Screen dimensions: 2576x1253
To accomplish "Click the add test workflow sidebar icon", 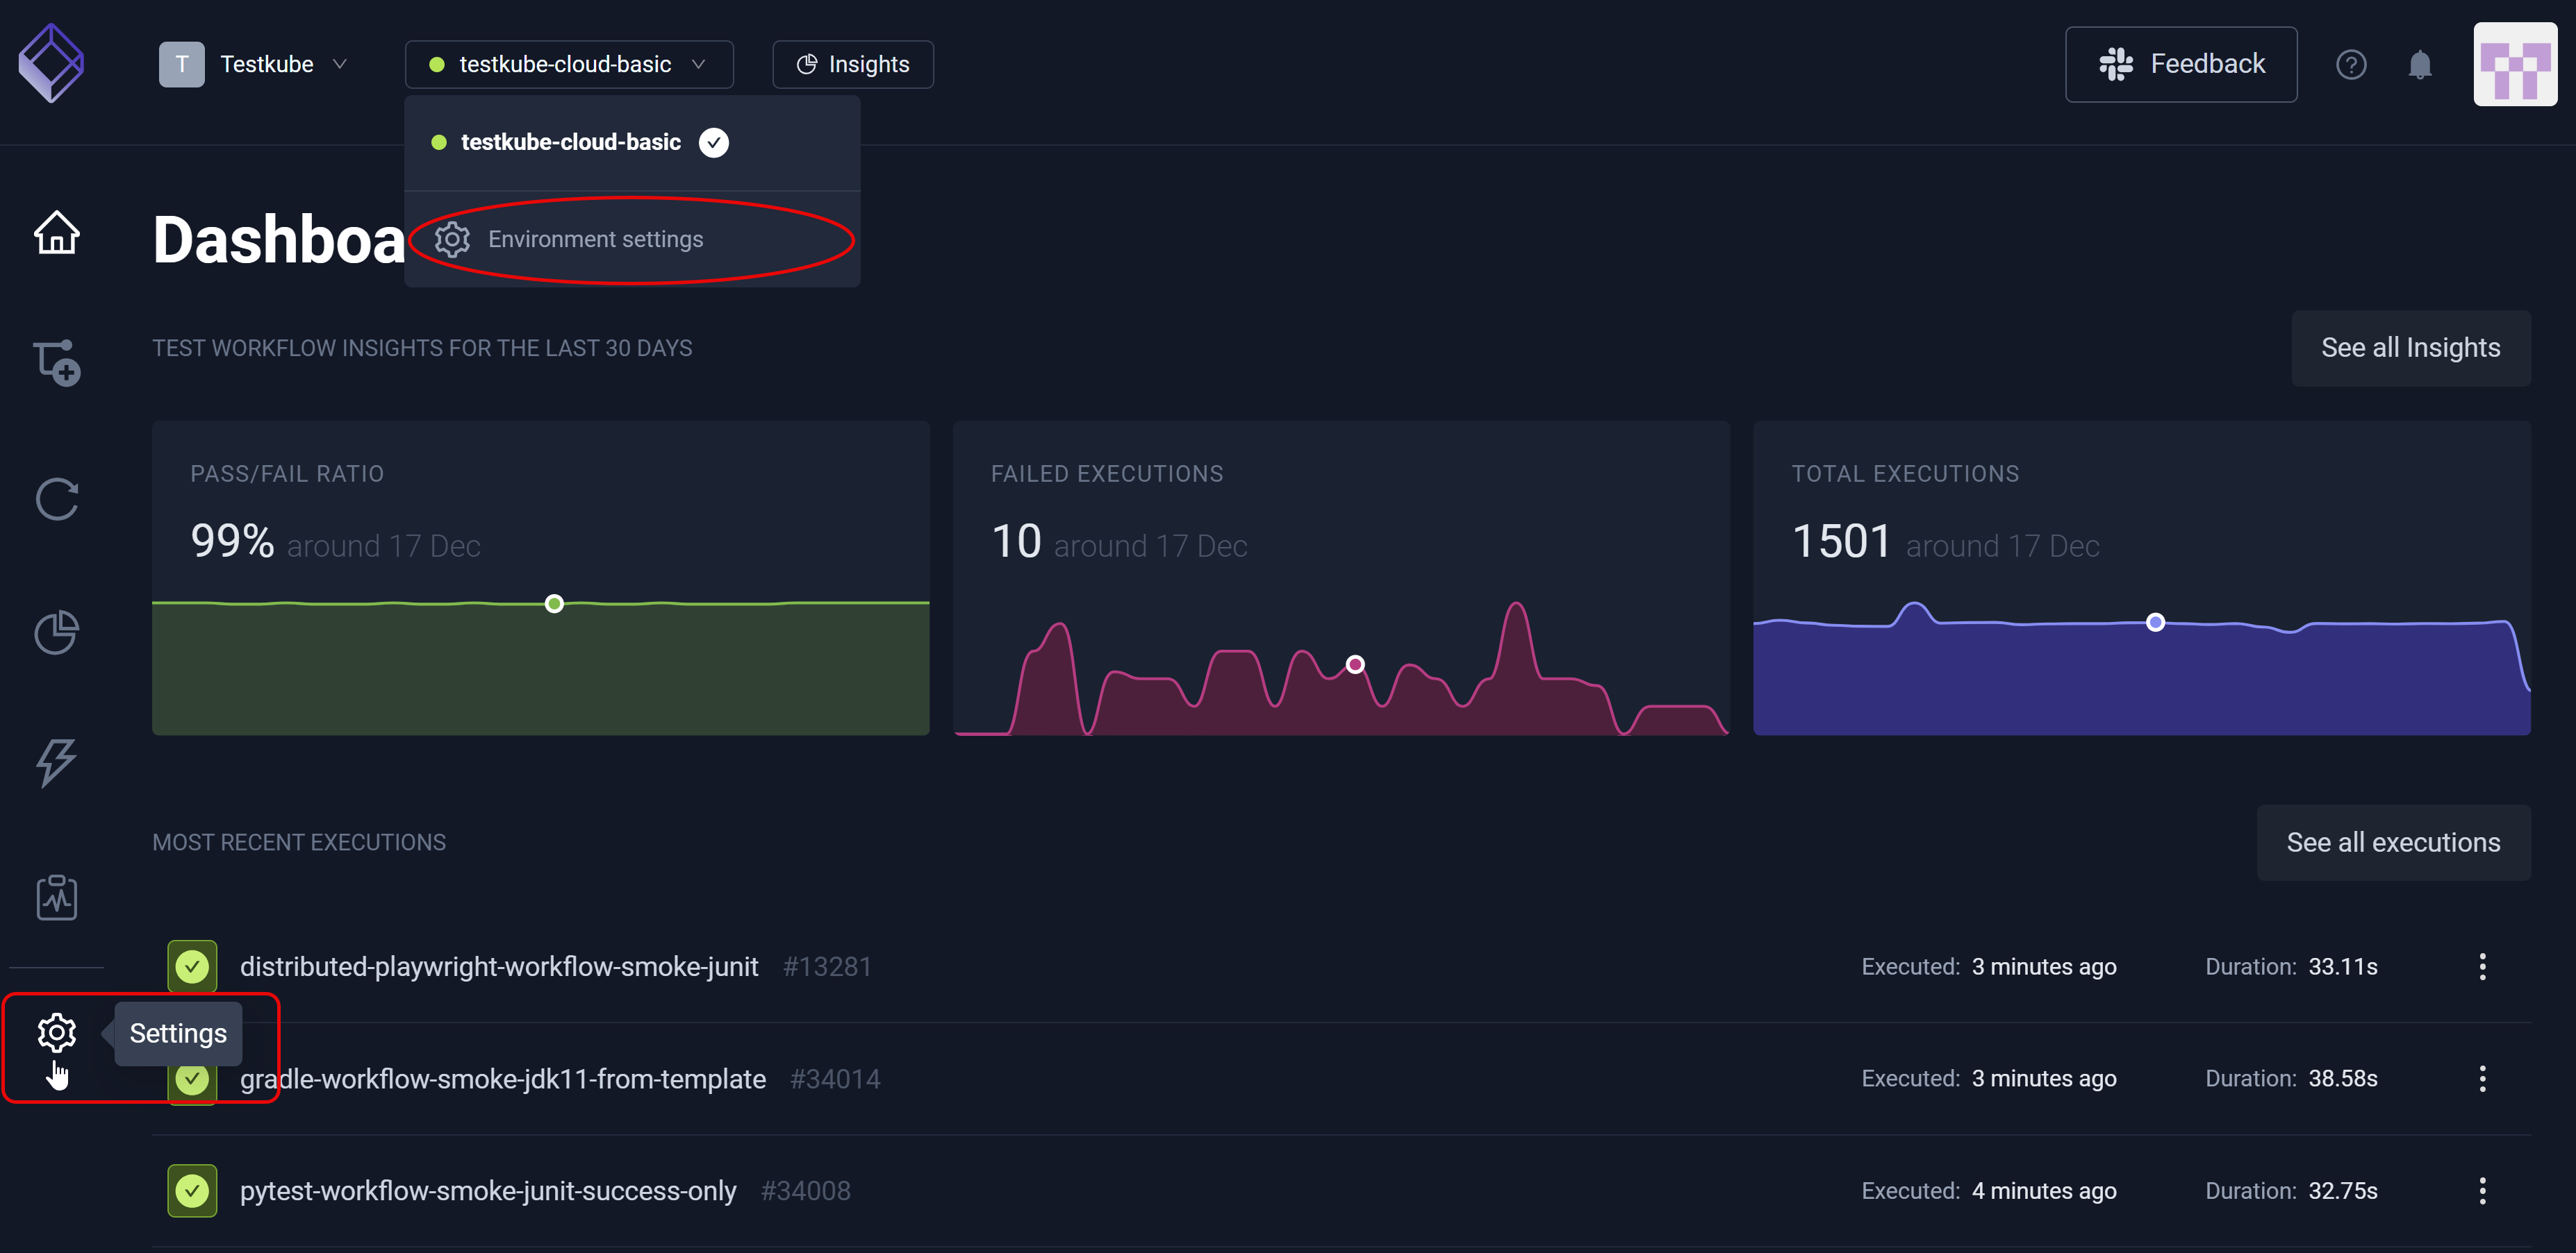I will [x=57, y=362].
